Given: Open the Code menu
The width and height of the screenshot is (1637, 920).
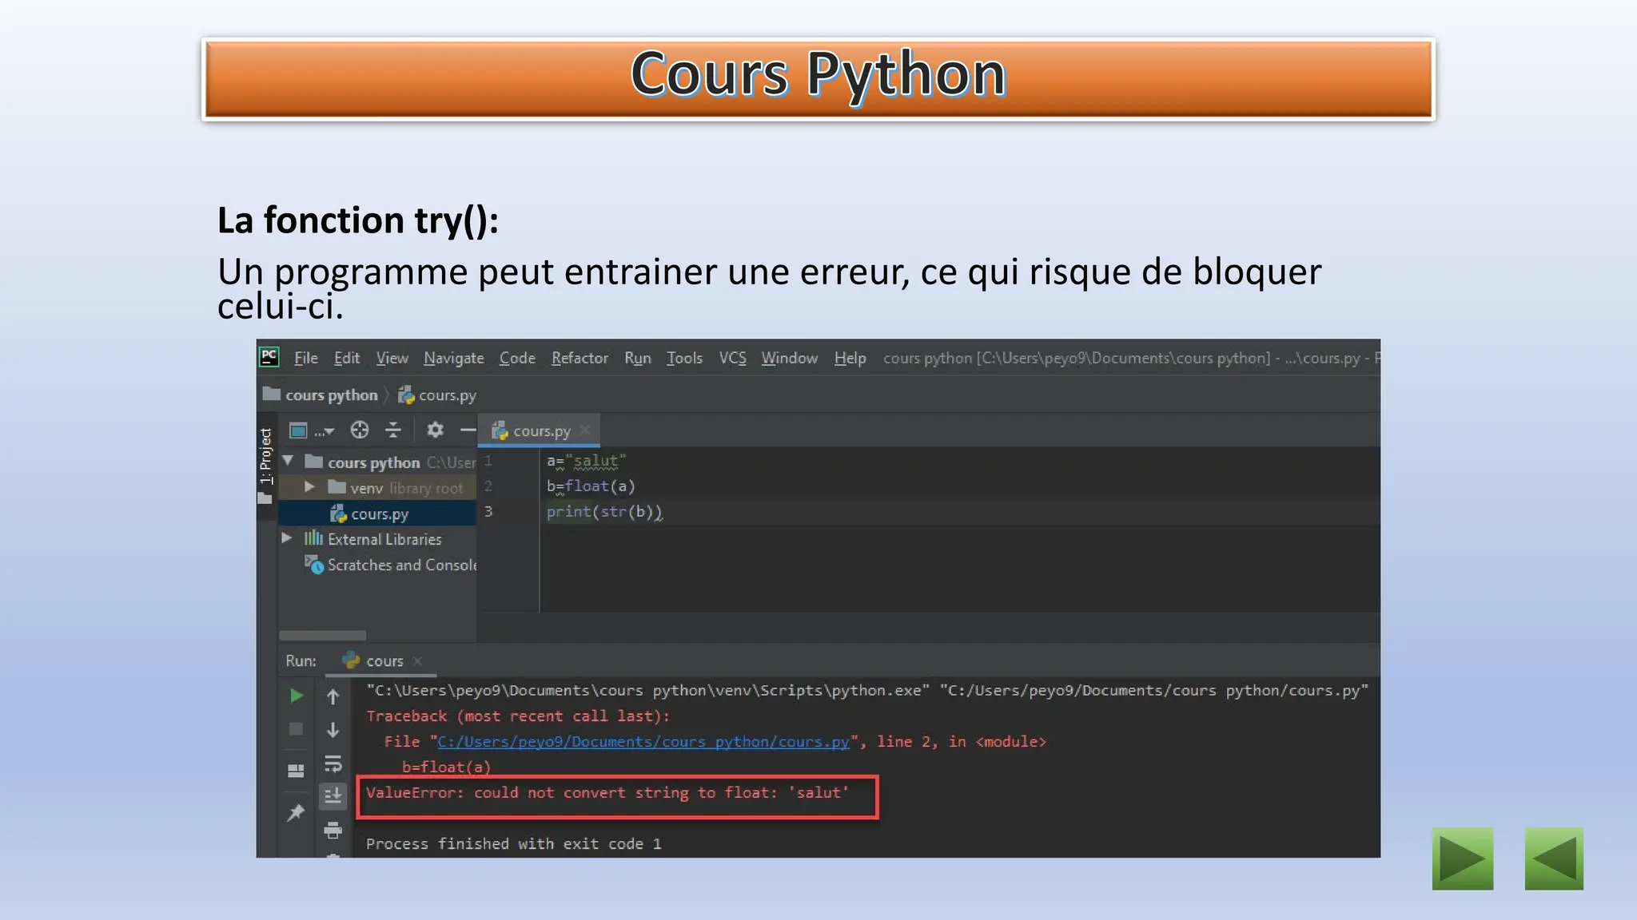Looking at the screenshot, I should pyautogui.click(x=517, y=358).
